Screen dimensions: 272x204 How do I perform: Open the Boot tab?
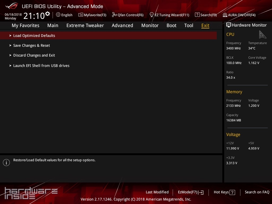coord(171,25)
